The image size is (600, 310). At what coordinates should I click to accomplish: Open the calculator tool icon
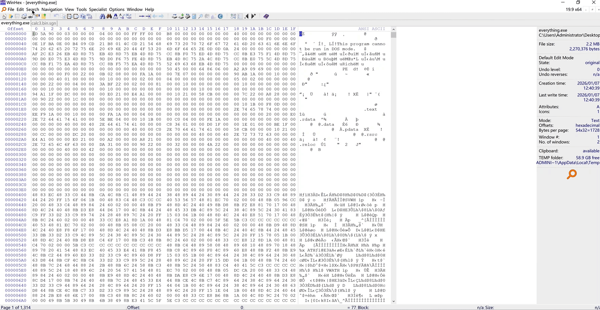click(194, 16)
